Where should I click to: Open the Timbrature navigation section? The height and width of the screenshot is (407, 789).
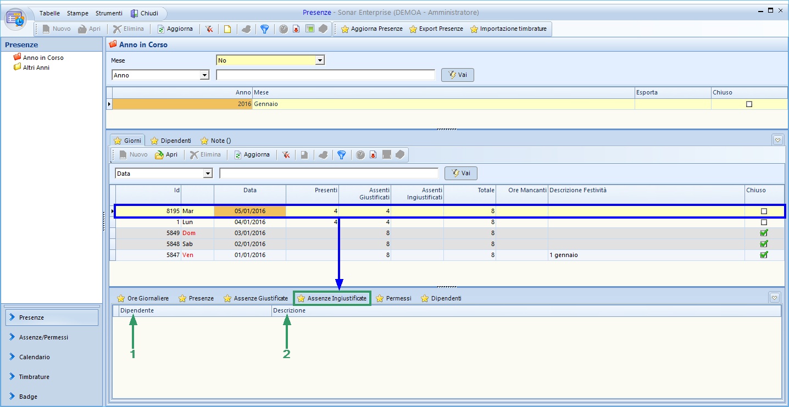tap(34, 377)
